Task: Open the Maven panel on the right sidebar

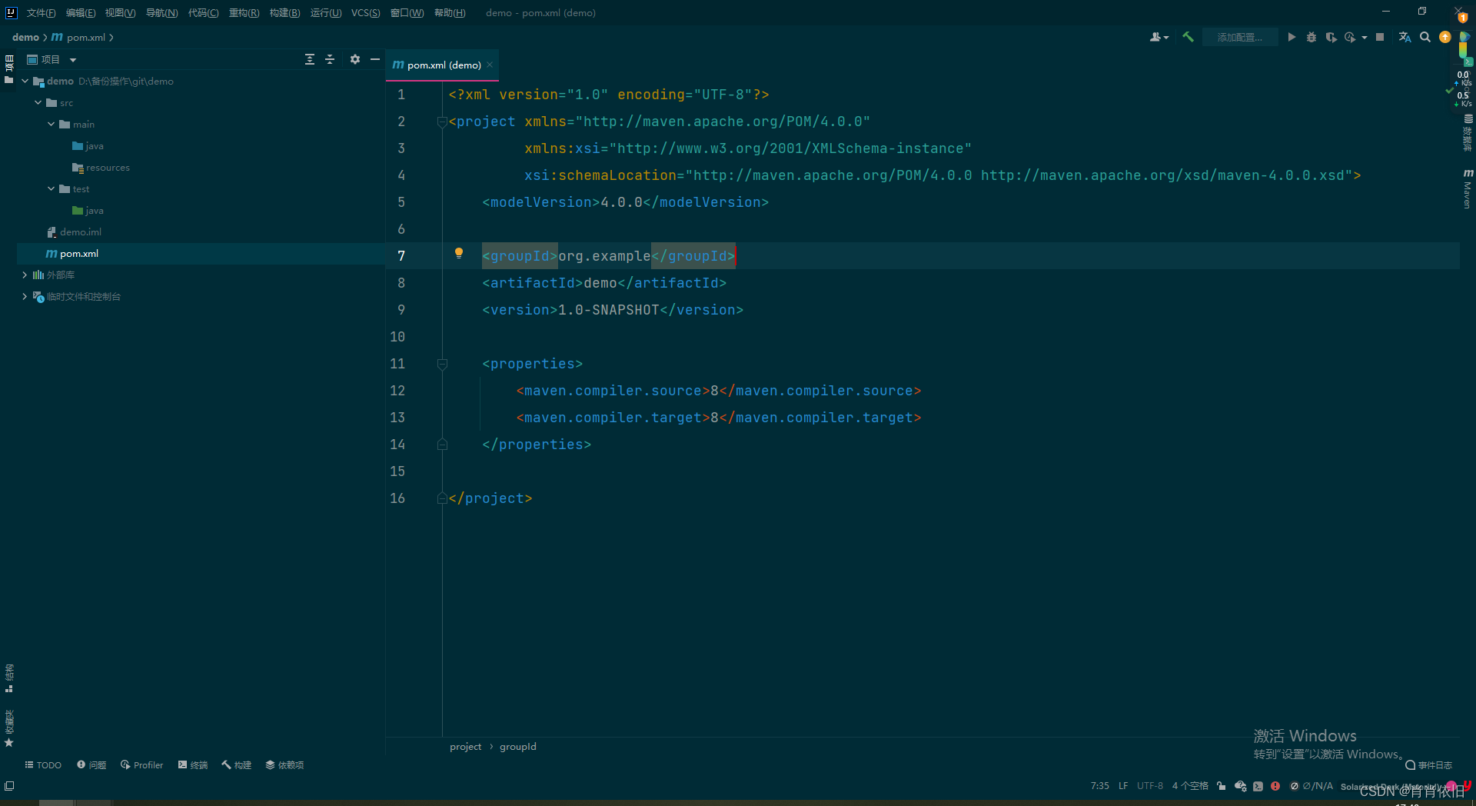Action: (1468, 188)
